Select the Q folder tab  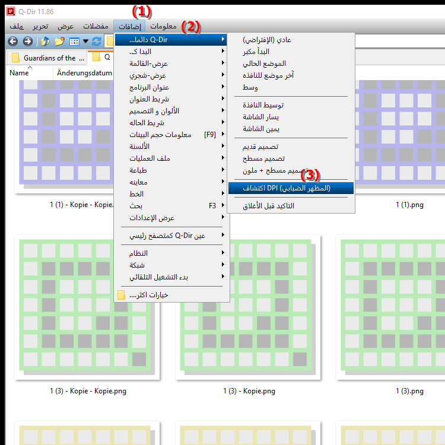coord(101,57)
